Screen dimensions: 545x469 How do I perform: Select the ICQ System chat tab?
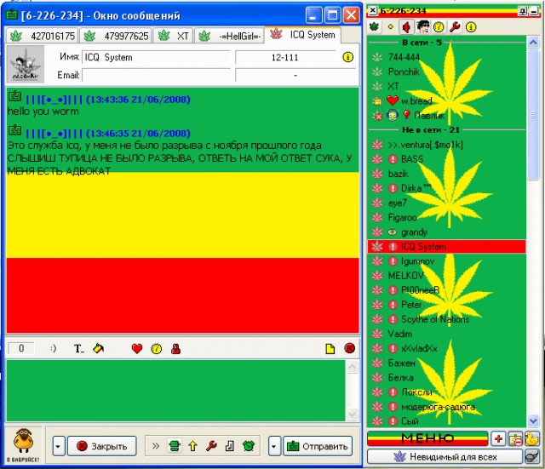(x=302, y=35)
